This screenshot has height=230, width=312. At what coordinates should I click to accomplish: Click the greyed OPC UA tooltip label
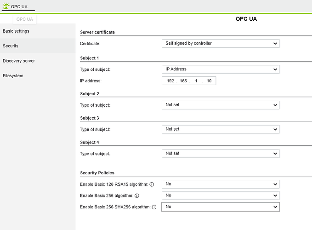coord(25,19)
